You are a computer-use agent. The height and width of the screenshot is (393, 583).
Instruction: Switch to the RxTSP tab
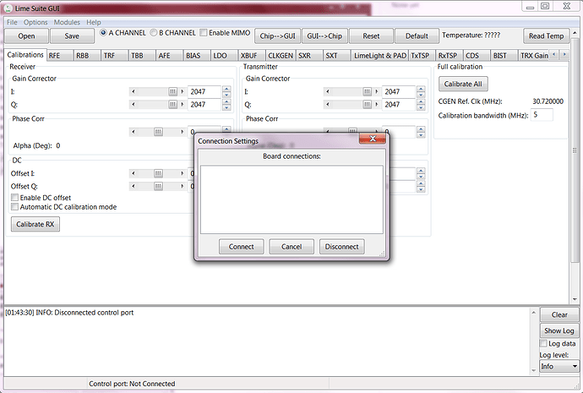click(450, 56)
